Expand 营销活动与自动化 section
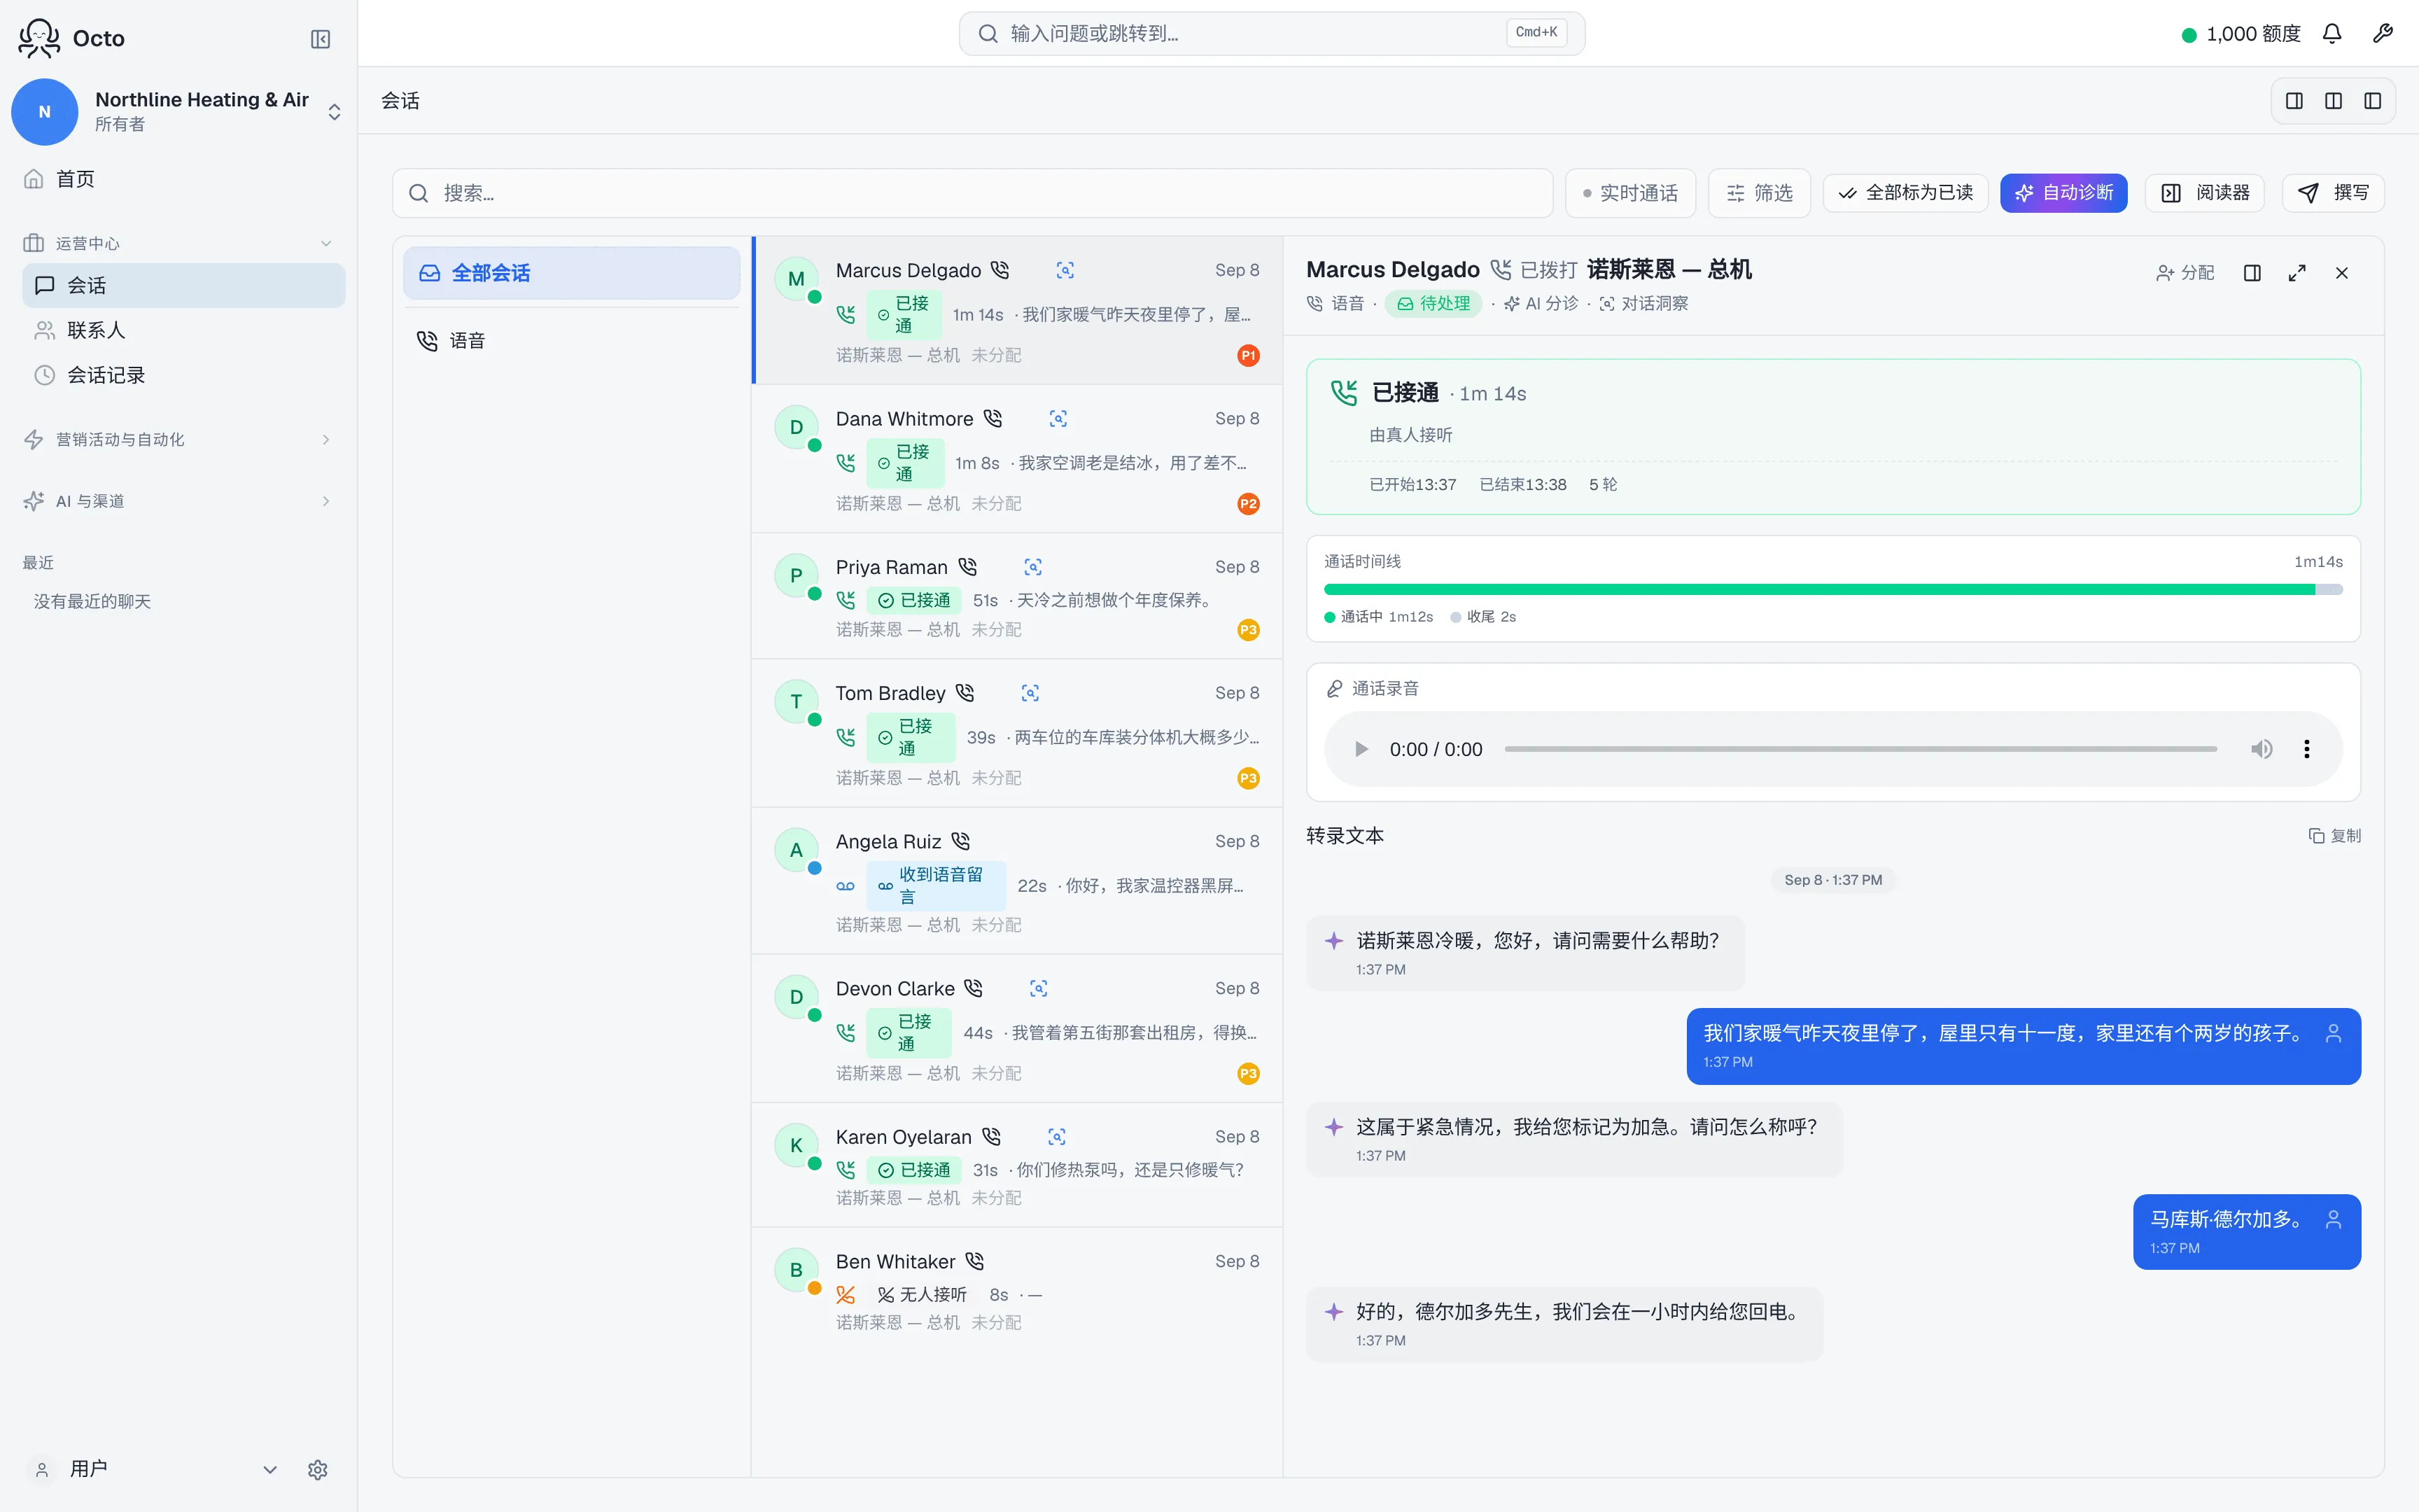This screenshot has height=1512, width=2419. [178, 439]
